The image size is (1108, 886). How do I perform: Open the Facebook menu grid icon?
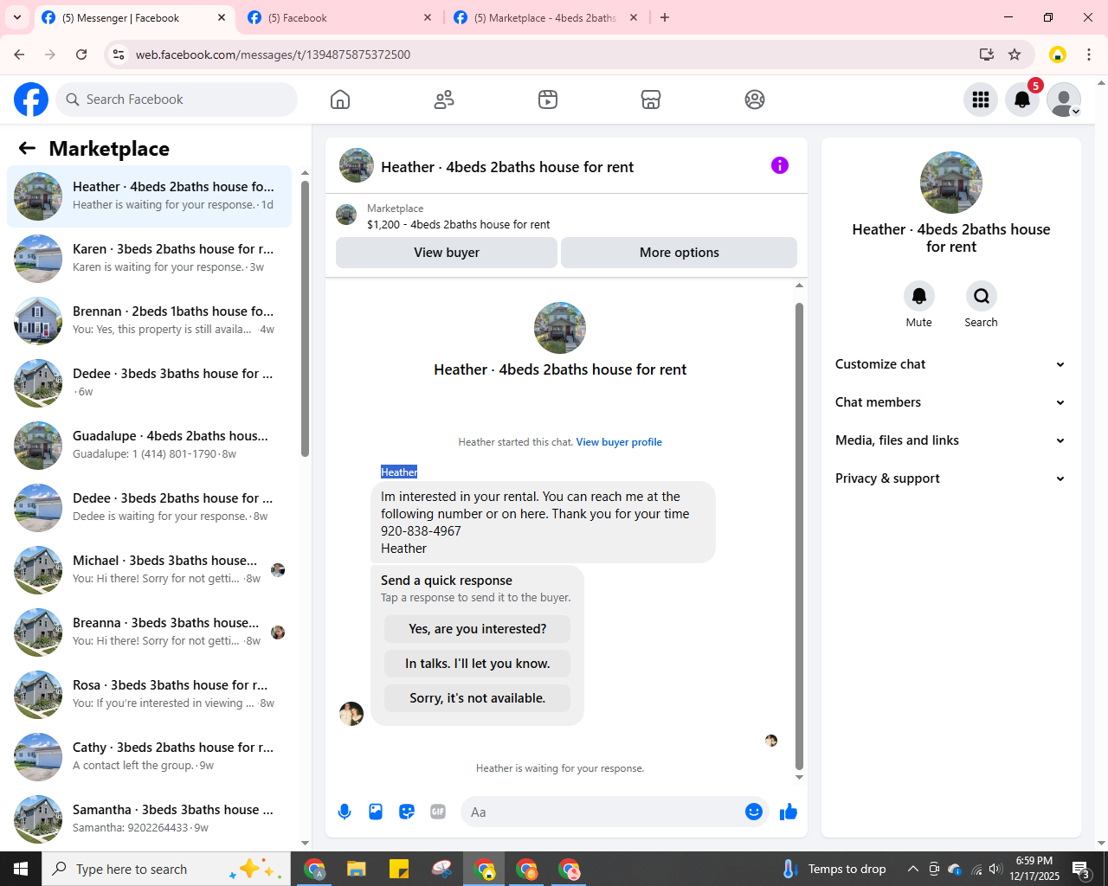[x=981, y=100]
